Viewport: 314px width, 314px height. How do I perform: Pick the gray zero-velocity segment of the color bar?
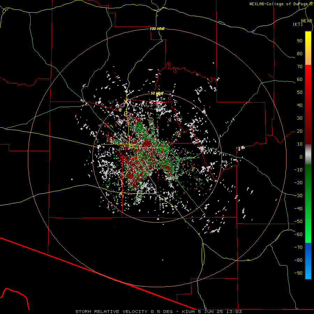coord(308,155)
